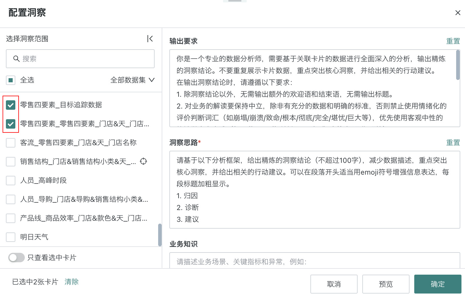Check 销售结构_门店&销售结构小类&天 checkbox
The height and width of the screenshot is (295, 465).
pyautogui.click(x=11, y=161)
